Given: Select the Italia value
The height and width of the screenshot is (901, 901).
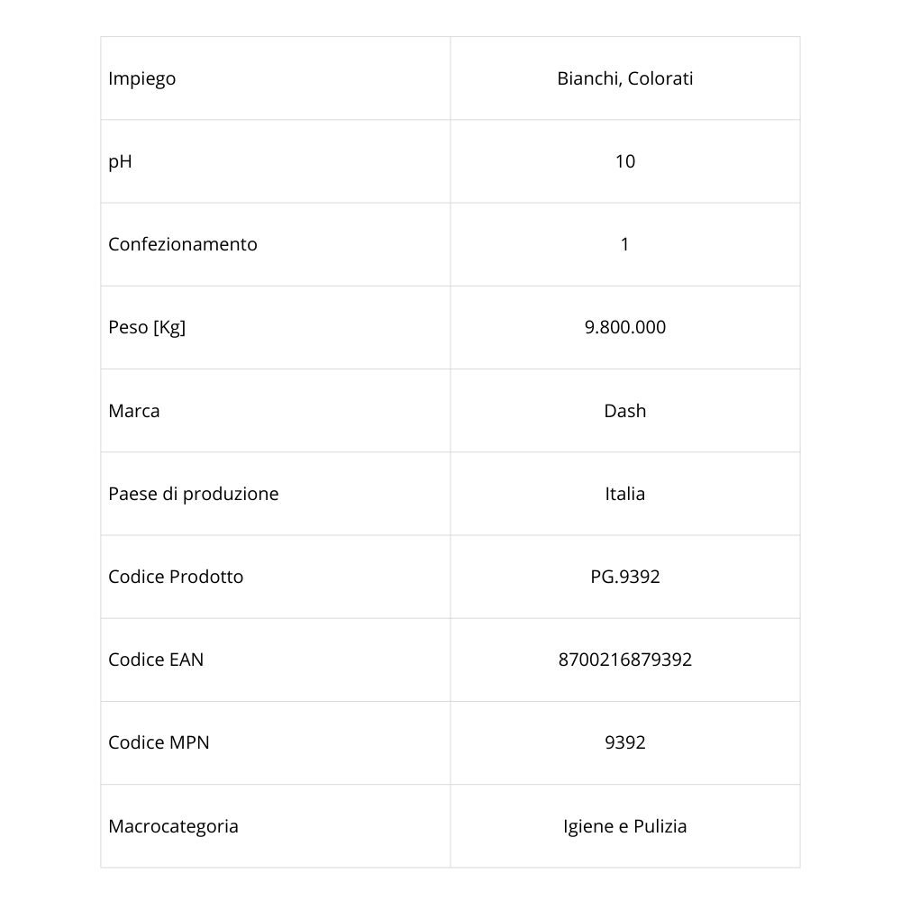Looking at the screenshot, I should click(625, 494).
